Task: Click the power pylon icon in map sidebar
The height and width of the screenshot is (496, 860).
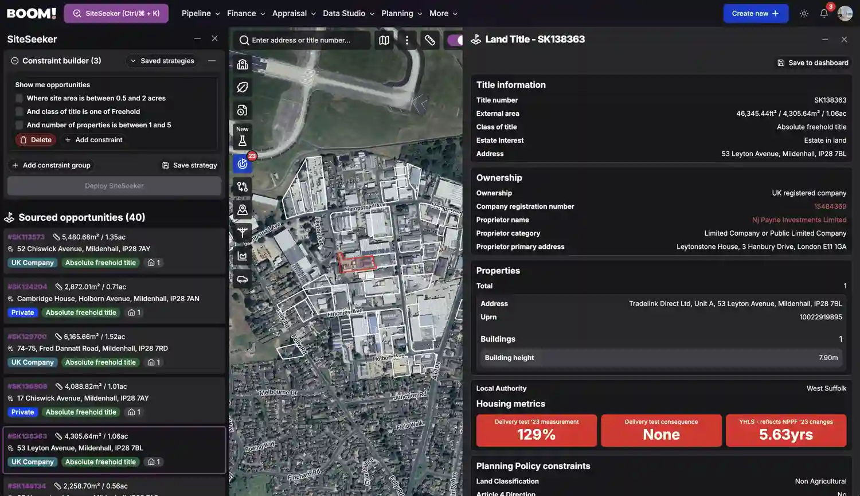Action: point(243,233)
